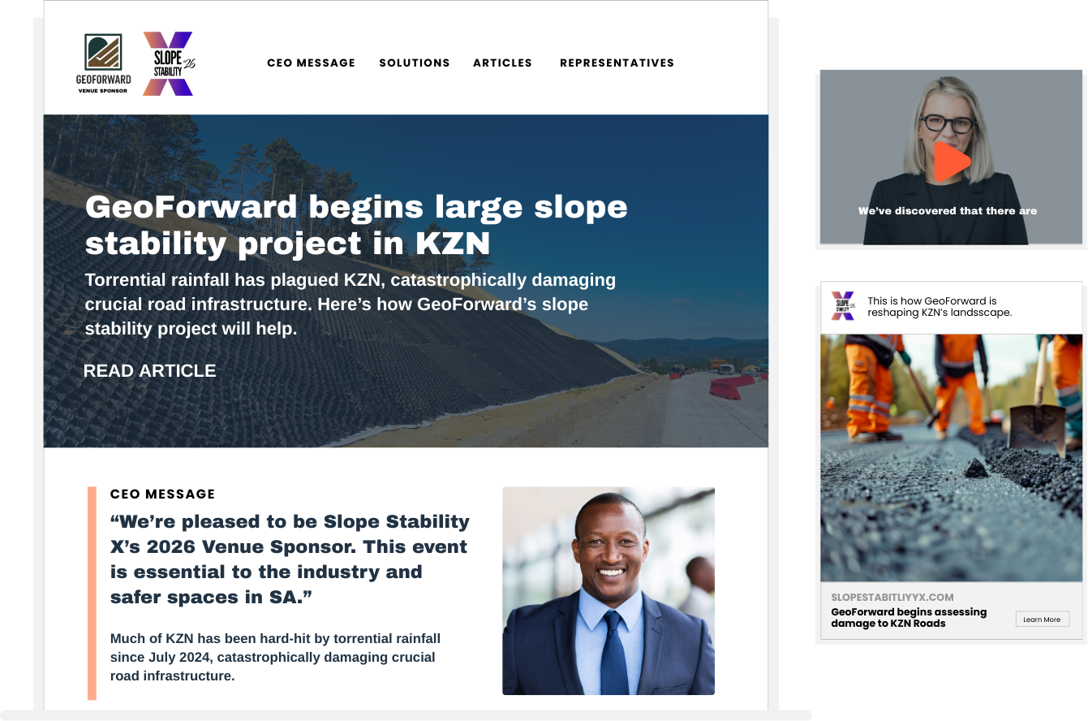Viewport: 1088px width, 721px height.
Task: Click the hero slope stability background image
Action: point(406,281)
